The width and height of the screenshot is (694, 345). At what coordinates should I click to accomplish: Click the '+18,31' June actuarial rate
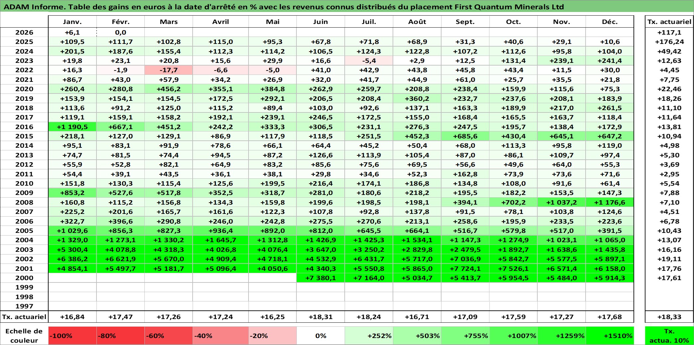pyautogui.click(x=321, y=317)
